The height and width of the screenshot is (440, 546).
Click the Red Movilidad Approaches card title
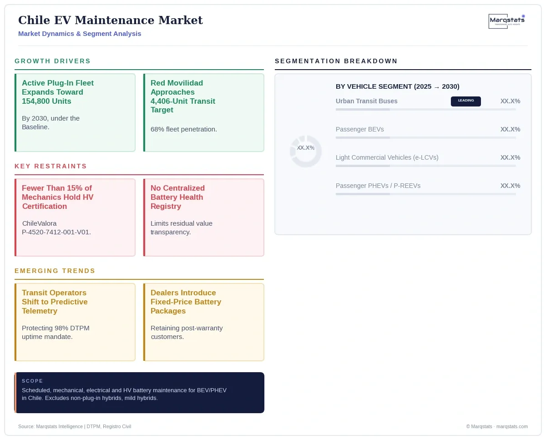point(183,96)
